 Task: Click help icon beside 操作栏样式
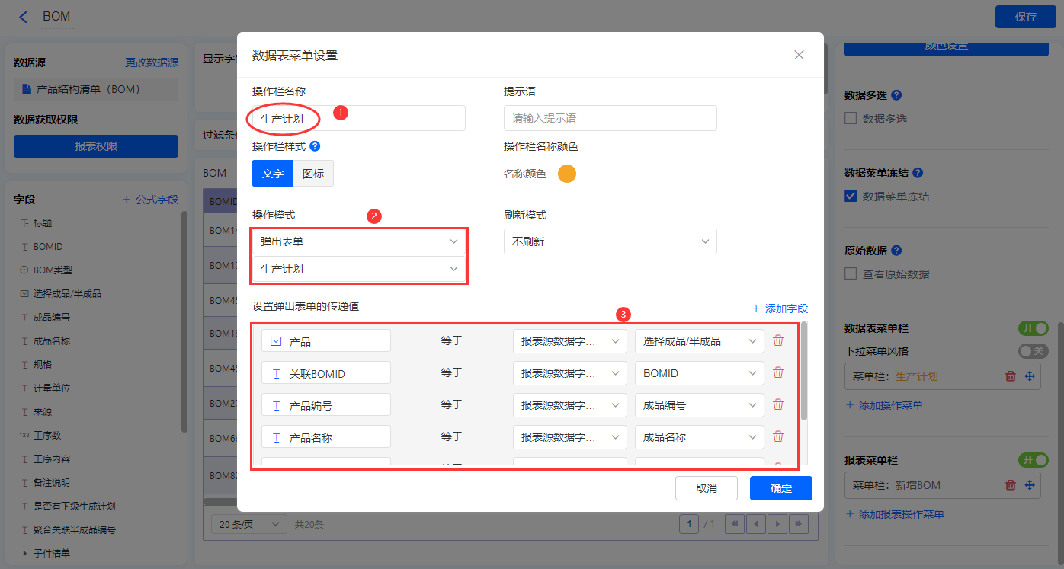tap(315, 146)
